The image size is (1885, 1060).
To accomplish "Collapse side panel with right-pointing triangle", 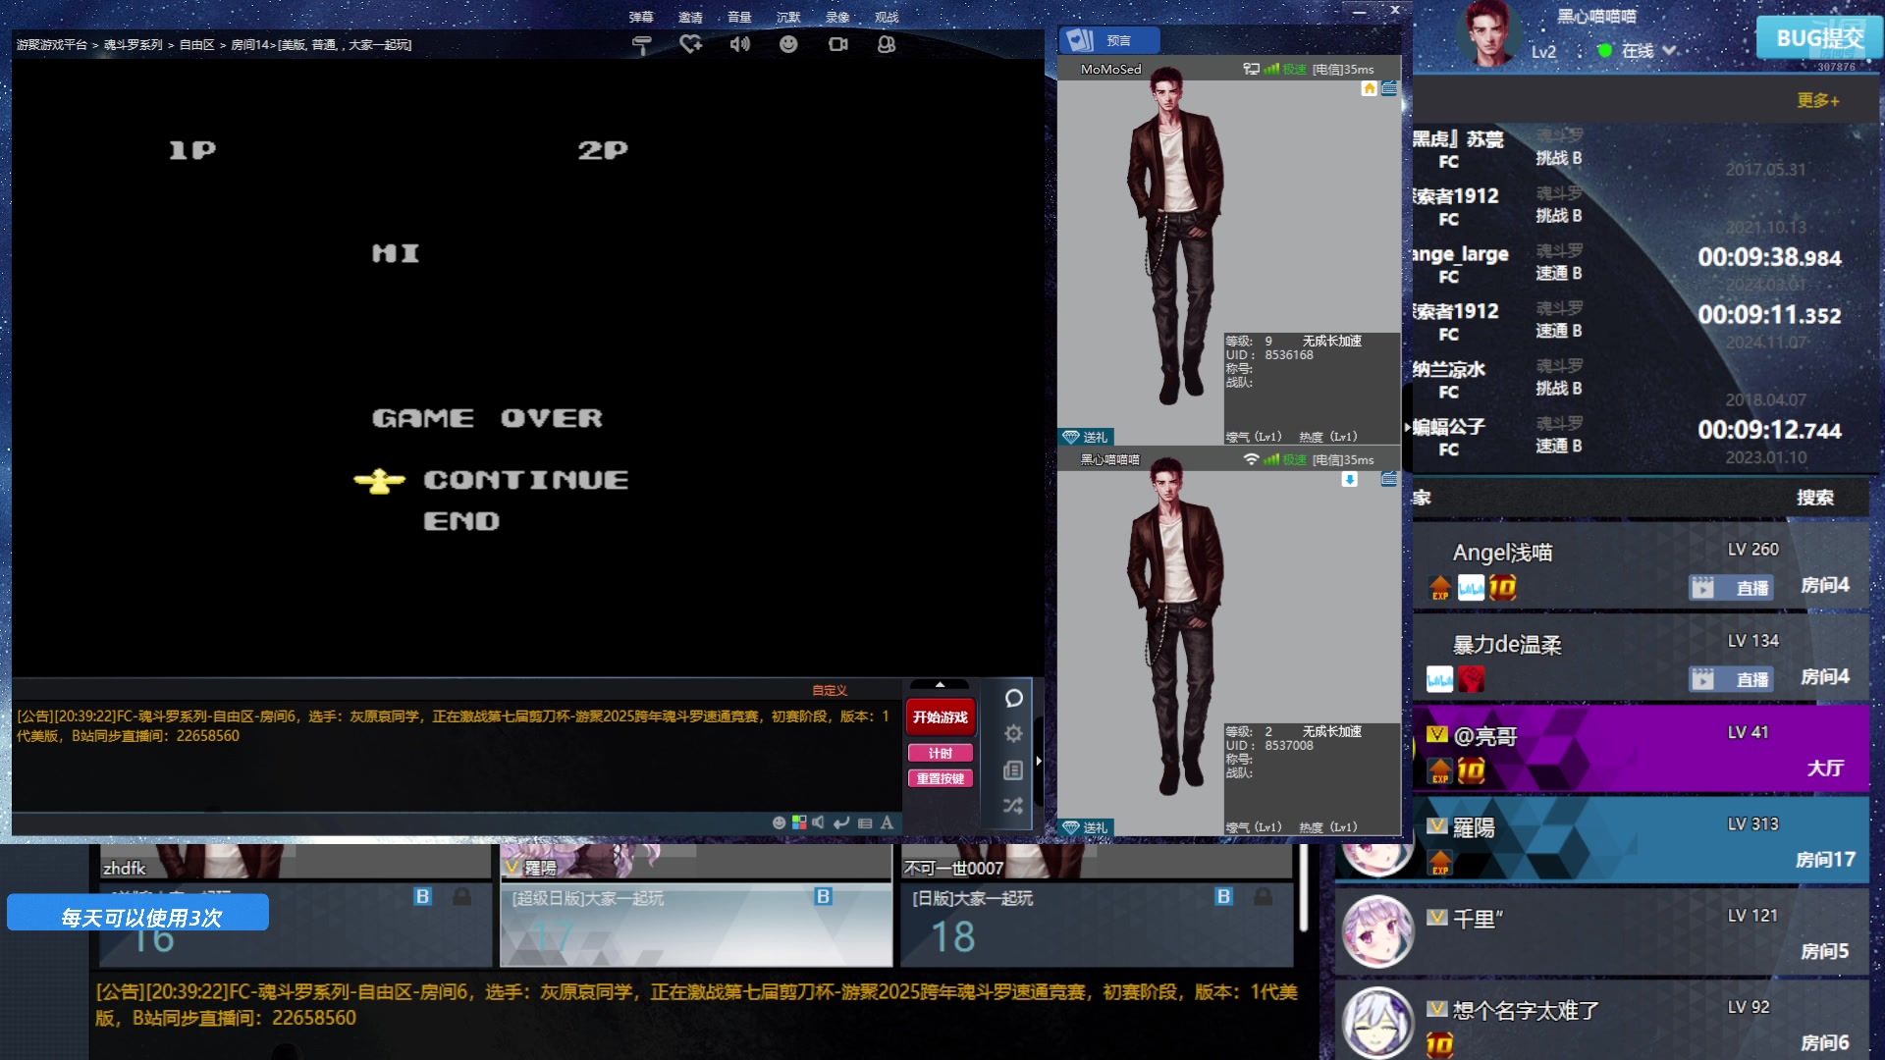I will coord(1039,761).
